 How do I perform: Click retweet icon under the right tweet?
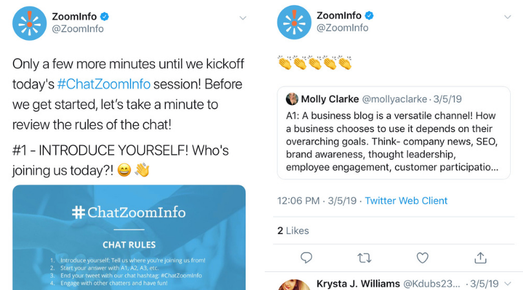coord(364,258)
